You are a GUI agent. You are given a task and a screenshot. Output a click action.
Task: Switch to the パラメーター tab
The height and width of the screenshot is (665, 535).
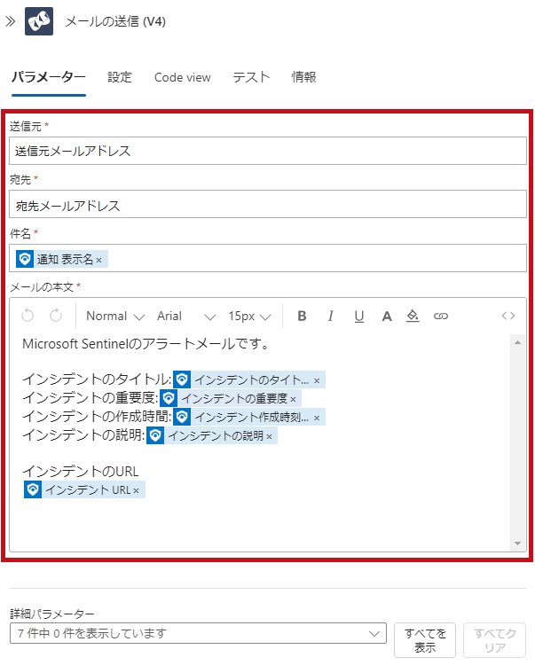point(49,77)
